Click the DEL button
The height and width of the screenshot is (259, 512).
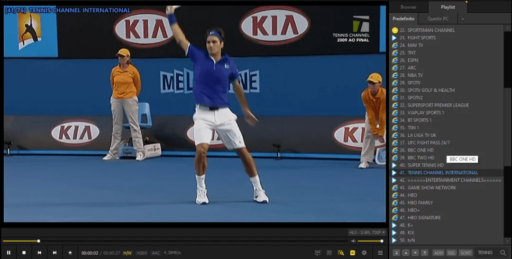tap(452, 253)
